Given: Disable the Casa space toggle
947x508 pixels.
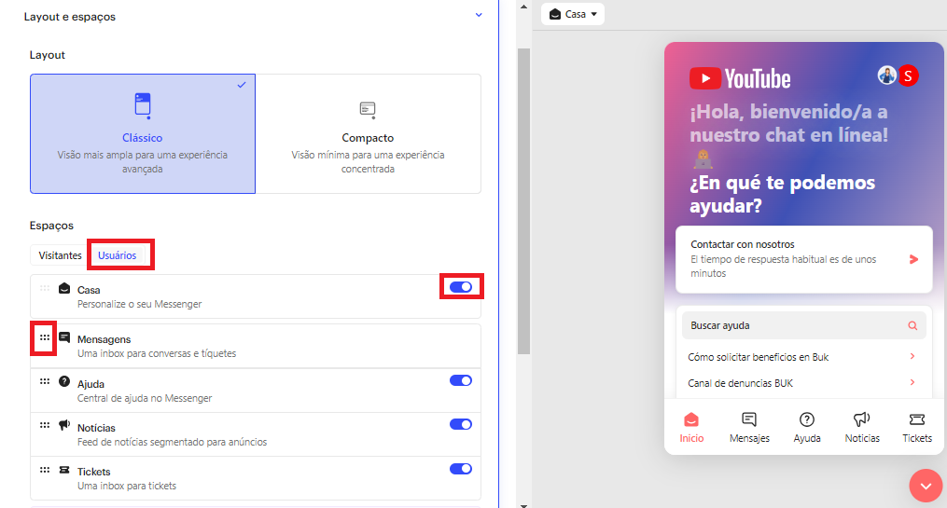Looking at the screenshot, I should coord(461,287).
